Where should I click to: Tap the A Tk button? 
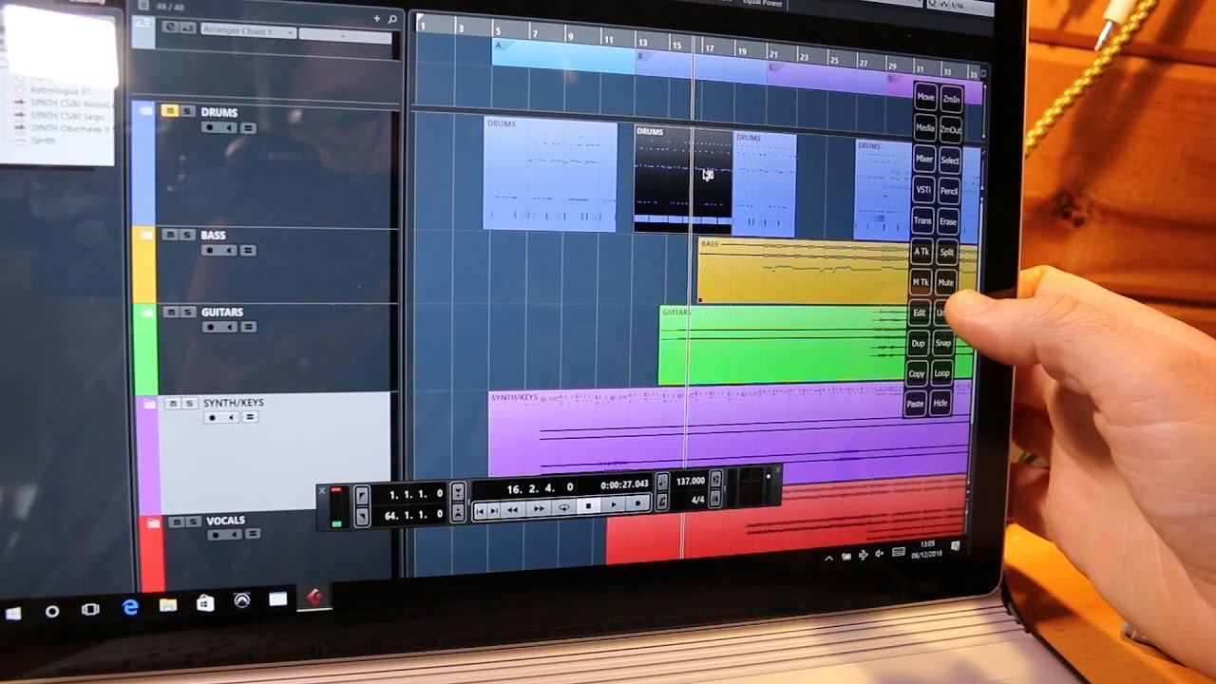(921, 252)
